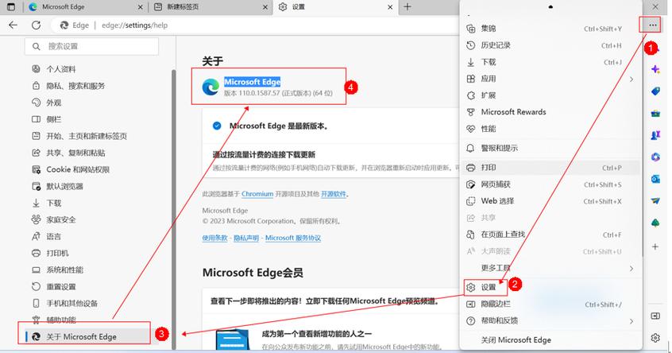Choose Web select from the menu
Image resolution: width=672 pixels, height=353 pixels.
[551, 201]
